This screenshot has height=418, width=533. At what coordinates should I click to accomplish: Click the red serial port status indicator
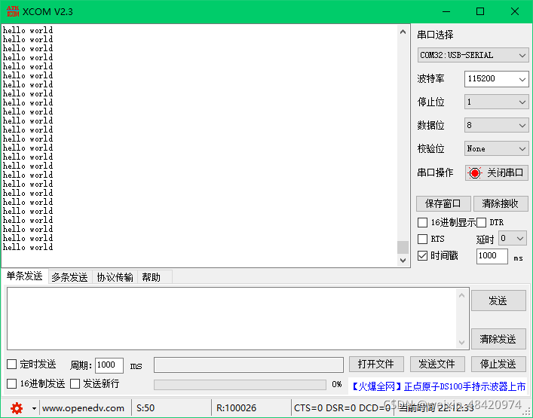click(x=474, y=173)
